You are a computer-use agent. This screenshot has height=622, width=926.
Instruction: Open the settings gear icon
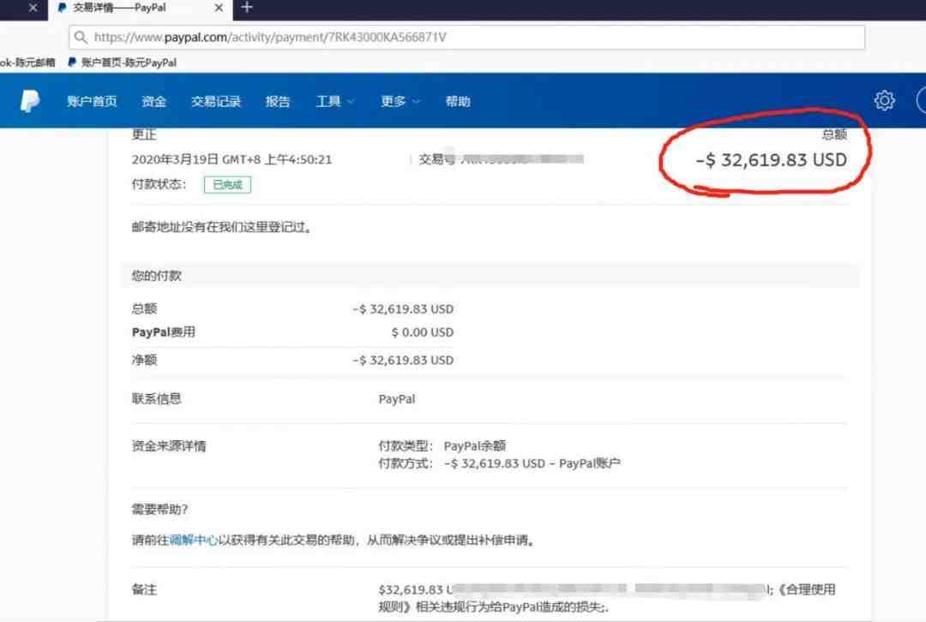pos(884,100)
